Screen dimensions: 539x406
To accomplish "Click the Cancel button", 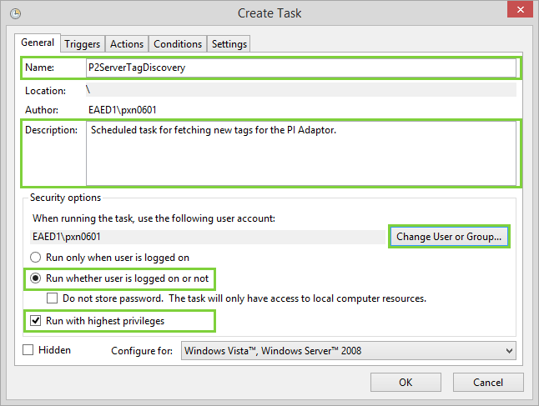I will (x=488, y=383).
